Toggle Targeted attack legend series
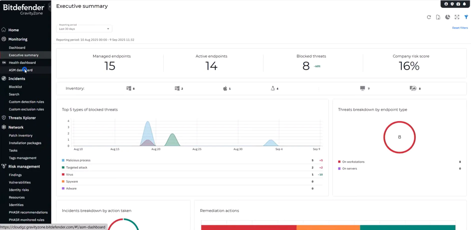The width and height of the screenshot is (471, 230). click(77, 168)
